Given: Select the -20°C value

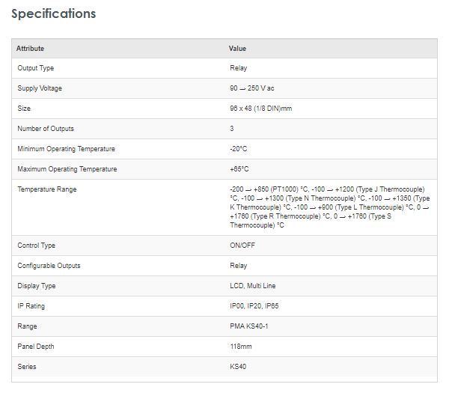Looking at the screenshot, I should [239, 149].
